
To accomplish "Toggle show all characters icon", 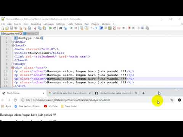I will (96, 28).
